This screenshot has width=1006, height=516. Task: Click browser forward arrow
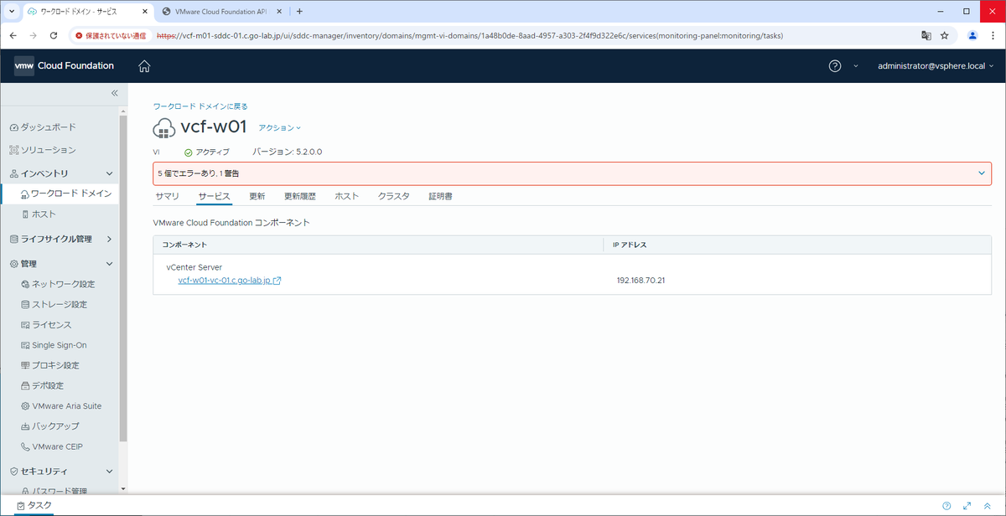point(34,36)
